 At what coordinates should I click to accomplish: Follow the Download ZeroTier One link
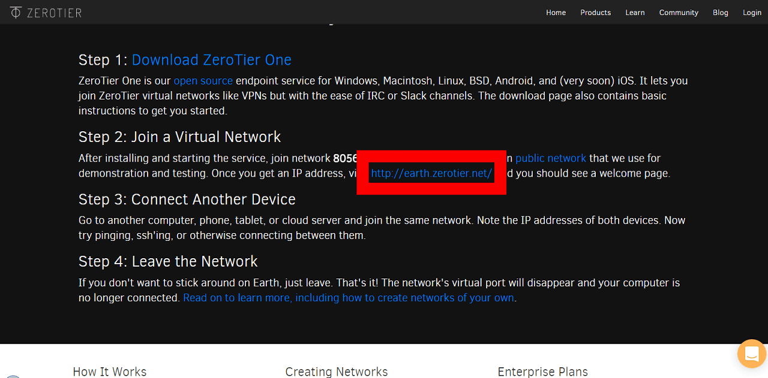point(212,60)
